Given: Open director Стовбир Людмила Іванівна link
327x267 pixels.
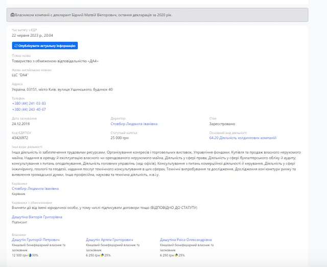Looking at the screenshot, I should [132, 124].
